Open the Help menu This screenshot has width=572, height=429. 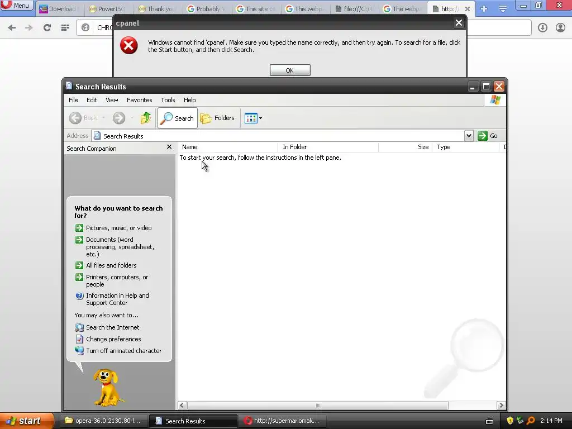pos(190,100)
